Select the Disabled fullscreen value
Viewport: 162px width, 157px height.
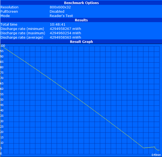pyautogui.click(x=57, y=11)
